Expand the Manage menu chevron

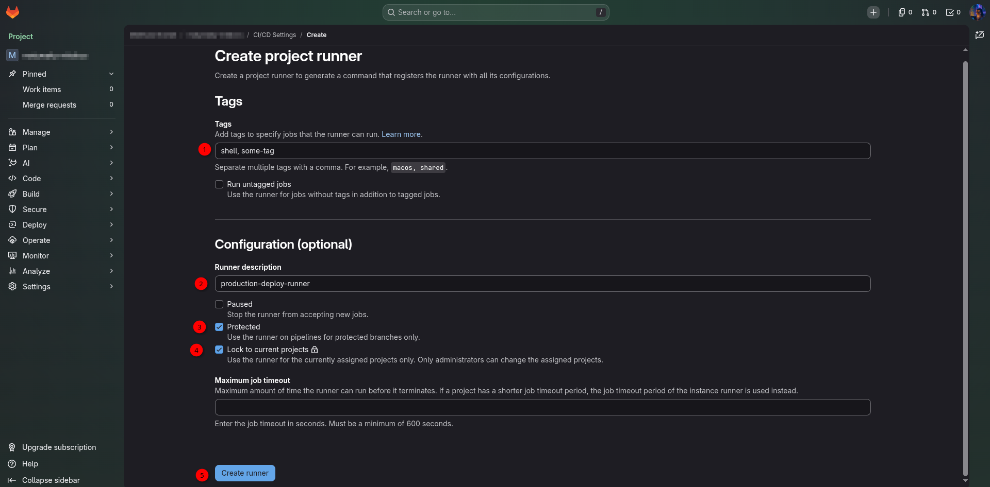pyautogui.click(x=111, y=132)
